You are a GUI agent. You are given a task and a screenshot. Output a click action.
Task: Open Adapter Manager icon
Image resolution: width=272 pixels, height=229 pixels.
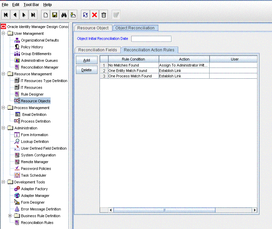[x=17, y=196]
